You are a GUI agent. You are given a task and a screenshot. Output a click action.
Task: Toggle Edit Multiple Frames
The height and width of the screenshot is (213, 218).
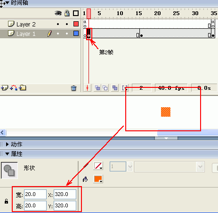tap(115, 88)
